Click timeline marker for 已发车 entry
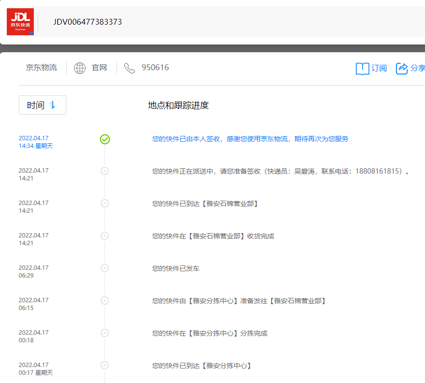The height and width of the screenshot is (383, 425). tap(104, 268)
